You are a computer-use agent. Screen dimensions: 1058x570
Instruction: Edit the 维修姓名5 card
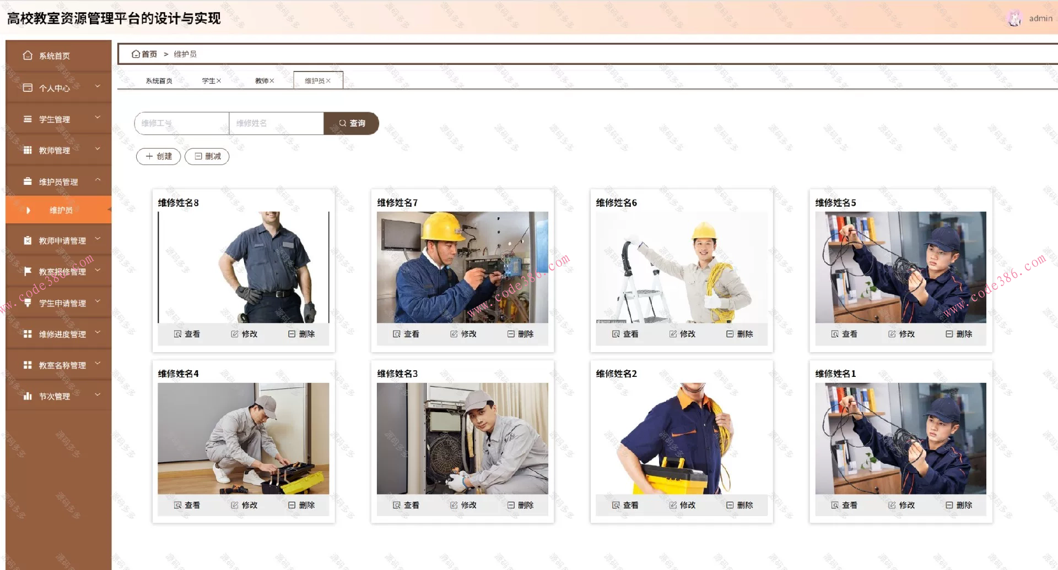click(902, 334)
